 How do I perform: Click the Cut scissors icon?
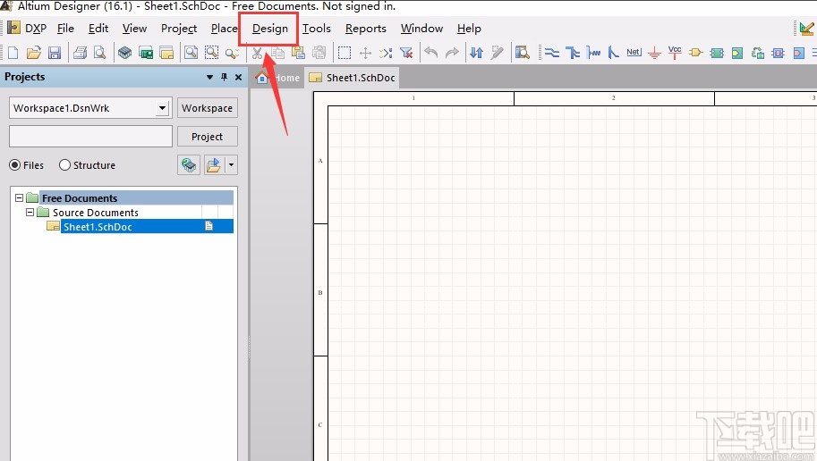pos(257,53)
